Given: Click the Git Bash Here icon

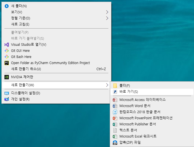Looking at the screenshot, I should click(7, 57).
